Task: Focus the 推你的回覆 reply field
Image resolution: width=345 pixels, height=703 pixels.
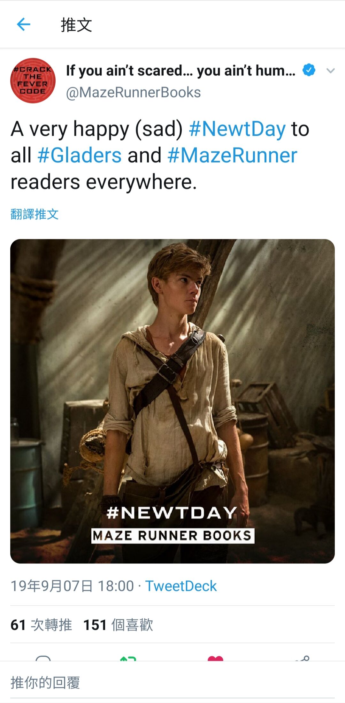Action: click(172, 683)
